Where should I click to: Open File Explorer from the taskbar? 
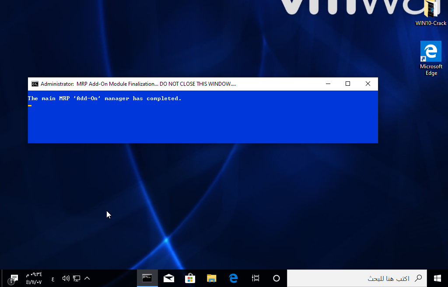212,278
